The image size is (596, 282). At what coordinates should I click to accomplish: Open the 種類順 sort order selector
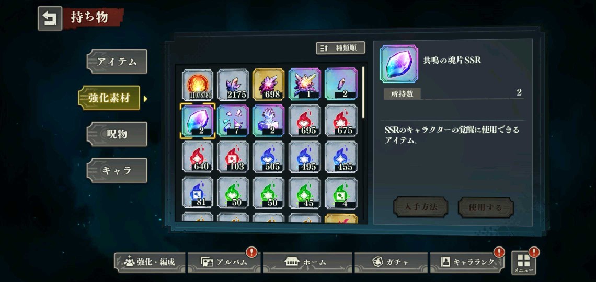tap(340, 48)
